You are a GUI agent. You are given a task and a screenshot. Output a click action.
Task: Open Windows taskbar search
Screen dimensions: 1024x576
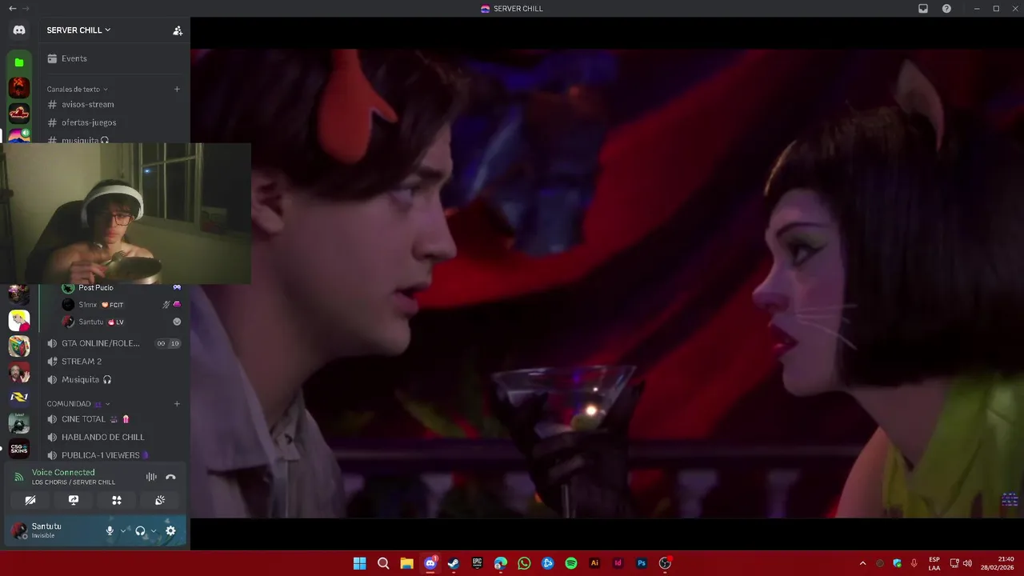(383, 563)
